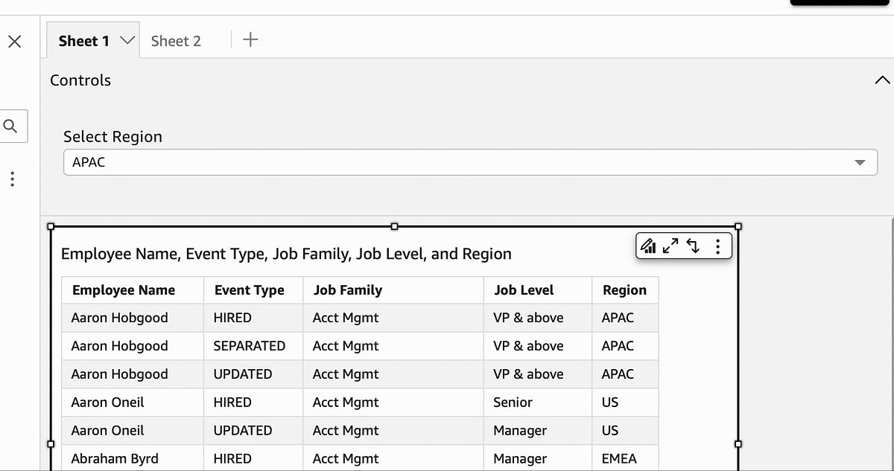Open the Sheet 1 dropdown chevron
Viewport: 894px width, 471px height.
(x=127, y=41)
